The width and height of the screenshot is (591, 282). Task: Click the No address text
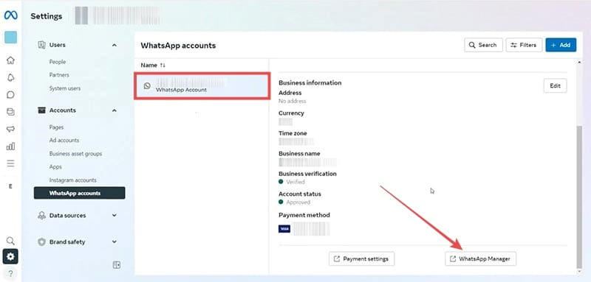point(292,101)
